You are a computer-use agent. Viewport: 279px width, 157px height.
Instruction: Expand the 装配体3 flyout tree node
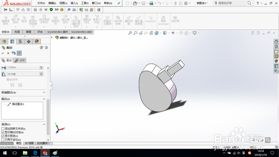pyautogui.click(x=52, y=37)
